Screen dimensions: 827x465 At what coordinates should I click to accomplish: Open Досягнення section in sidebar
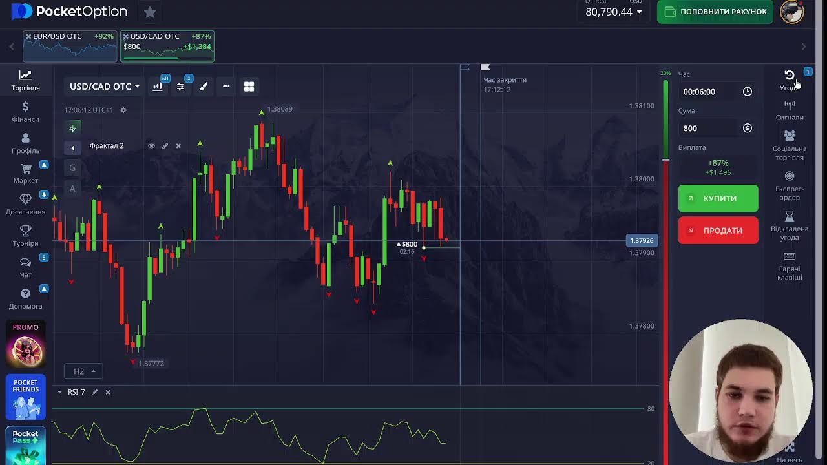(26, 205)
